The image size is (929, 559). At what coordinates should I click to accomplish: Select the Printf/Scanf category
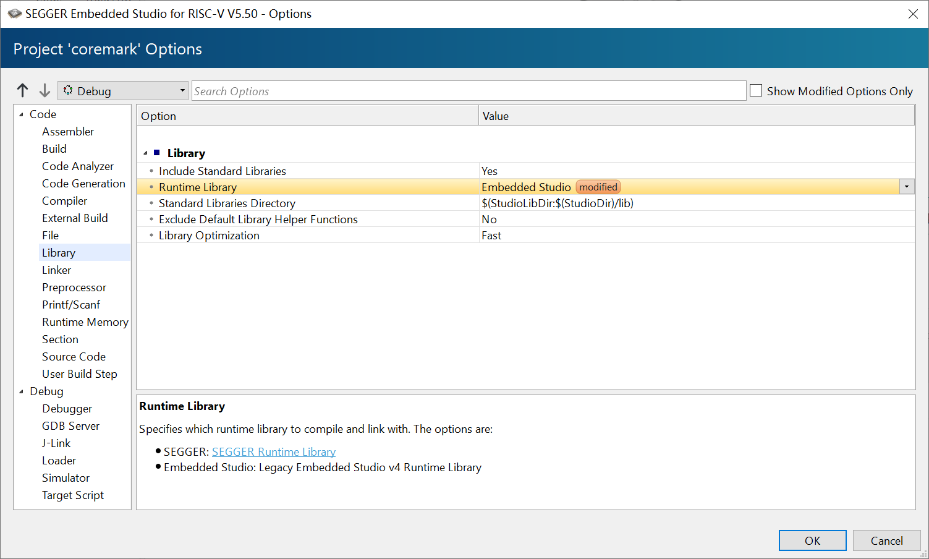coord(71,305)
